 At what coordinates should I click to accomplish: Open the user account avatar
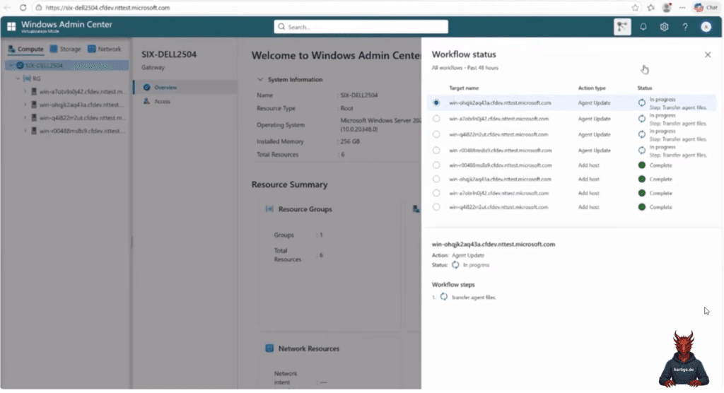[x=706, y=27]
